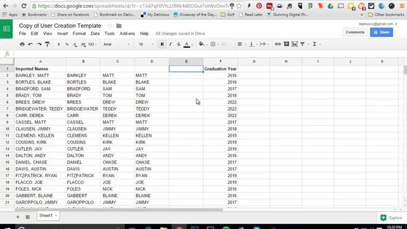Increase decimal places
This screenshot has width=407, height=229.
pyautogui.click(x=83, y=45)
